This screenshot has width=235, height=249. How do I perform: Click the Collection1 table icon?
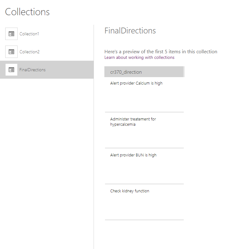11,34
